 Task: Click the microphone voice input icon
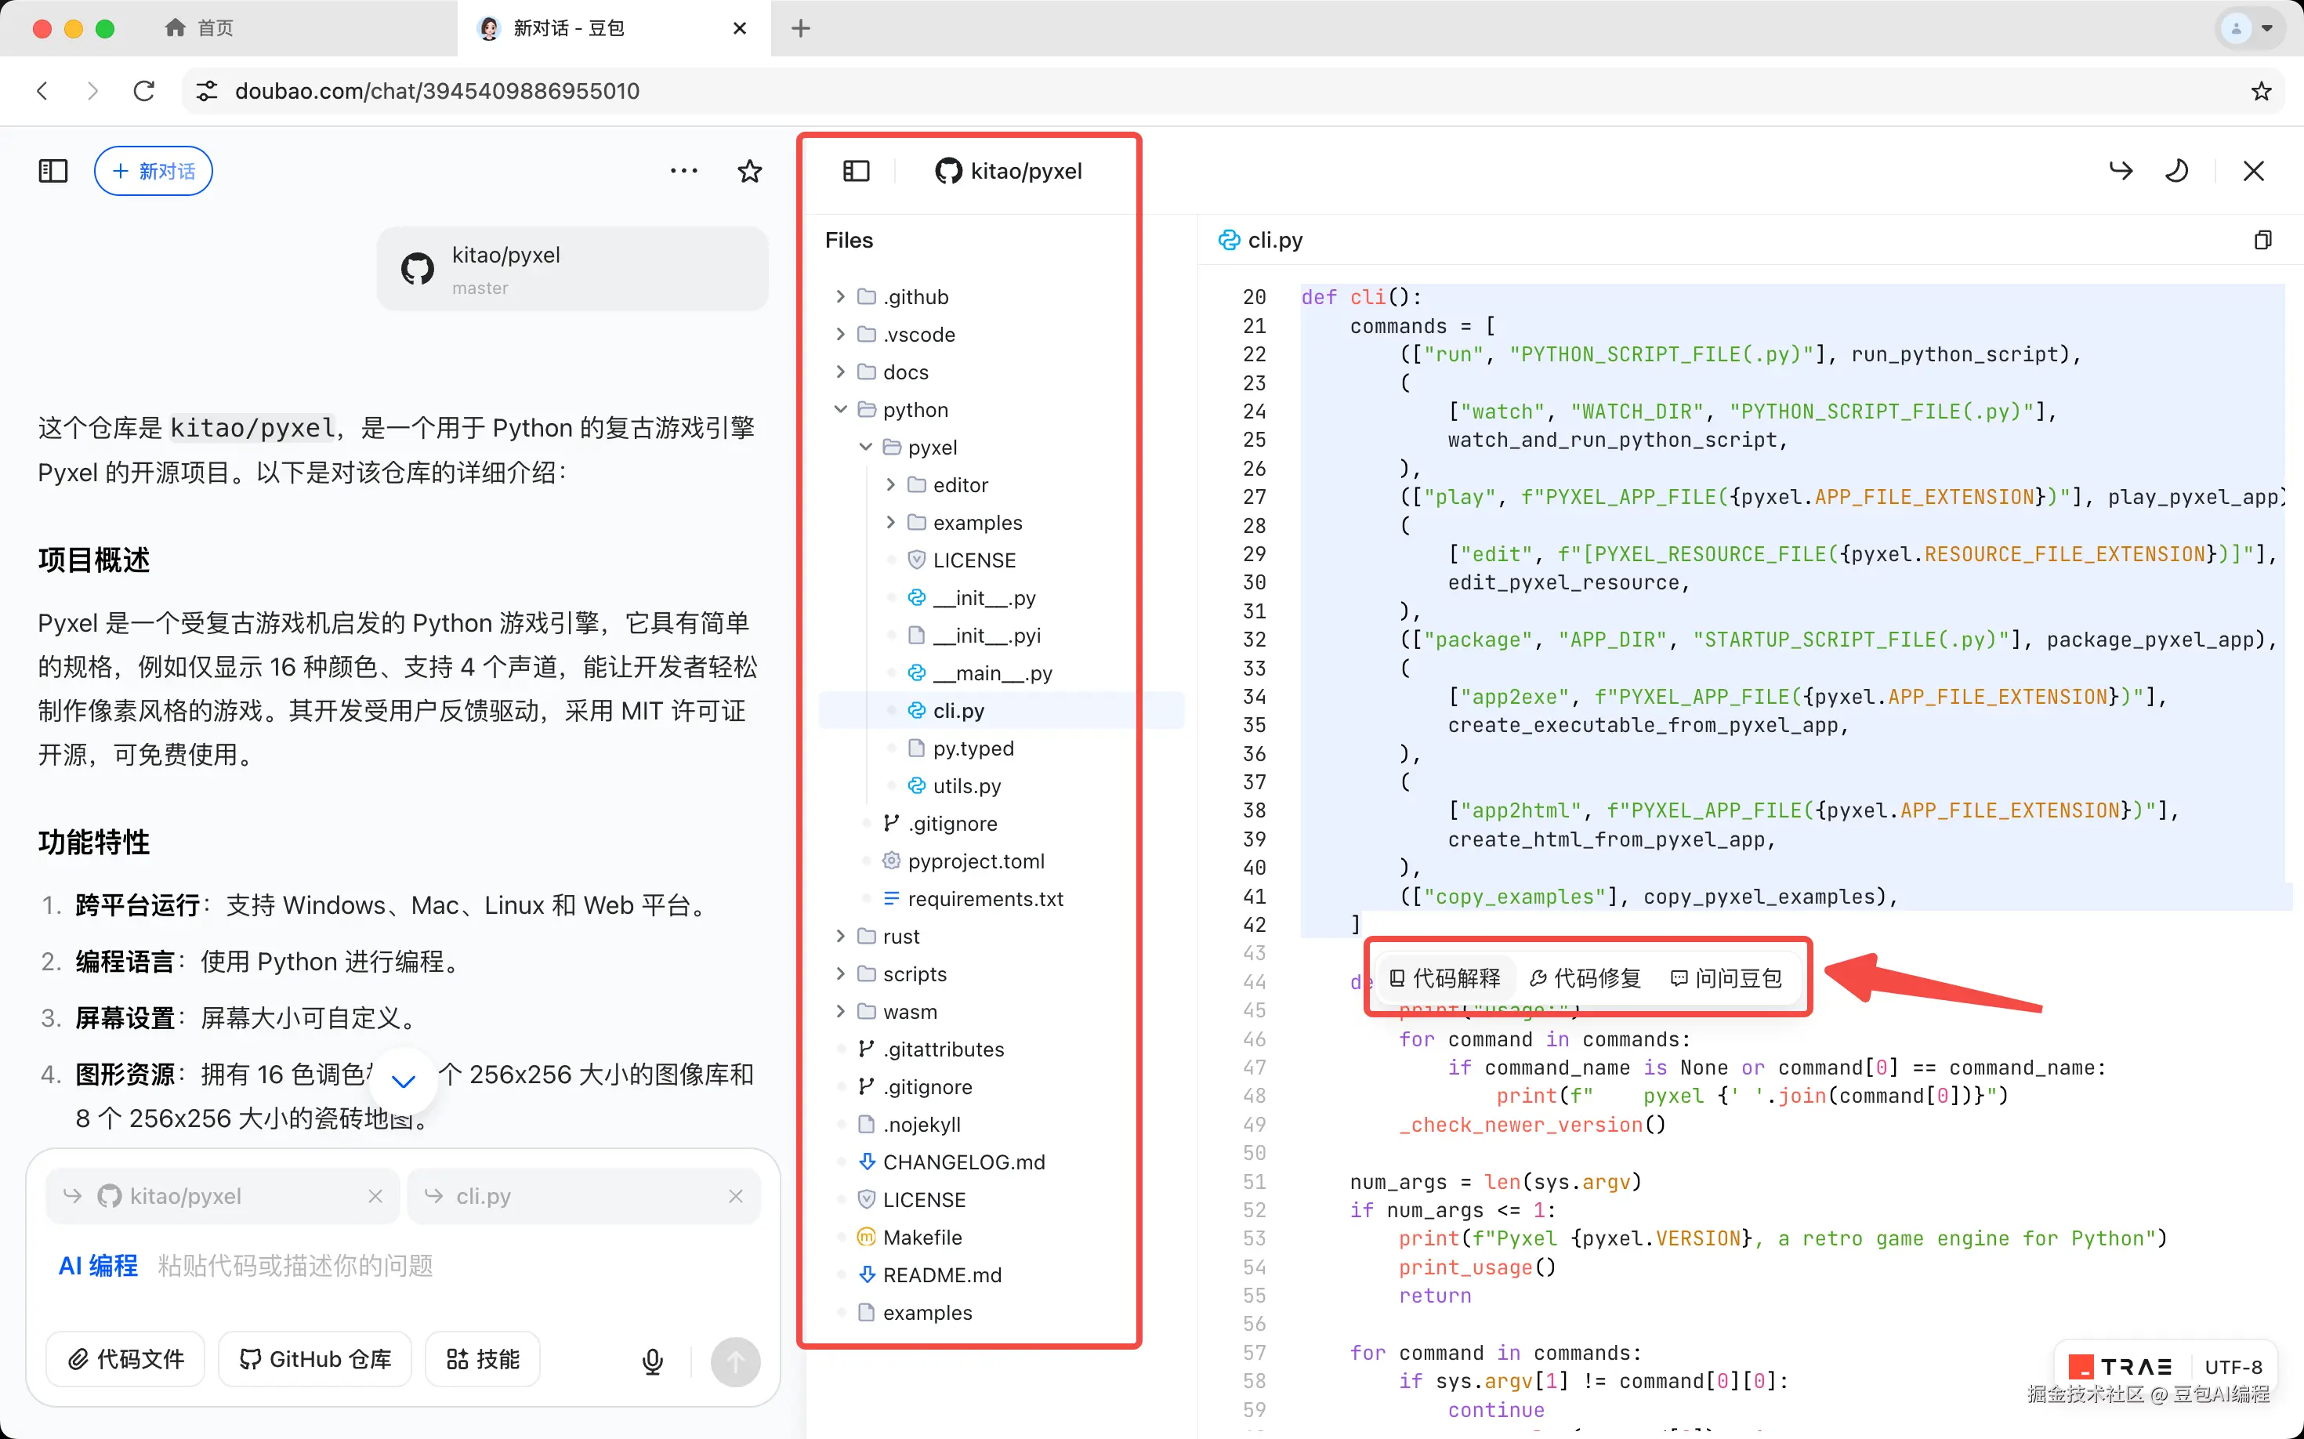652,1361
